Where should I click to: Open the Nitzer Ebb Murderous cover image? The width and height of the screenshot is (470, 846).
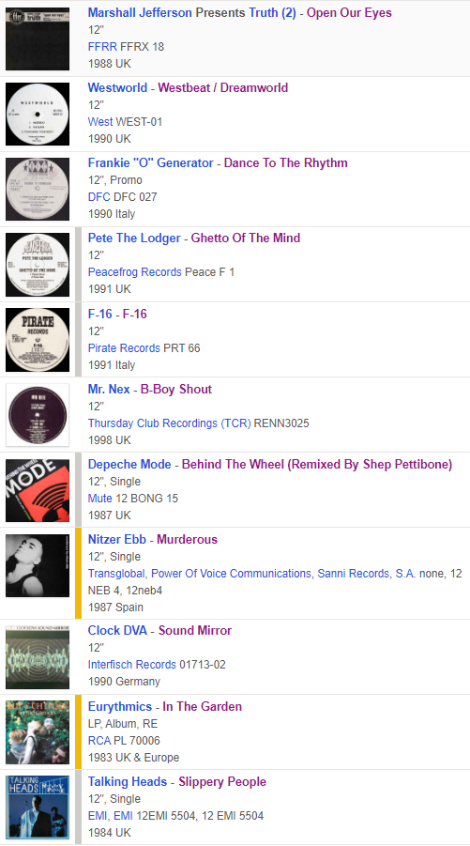38,565
